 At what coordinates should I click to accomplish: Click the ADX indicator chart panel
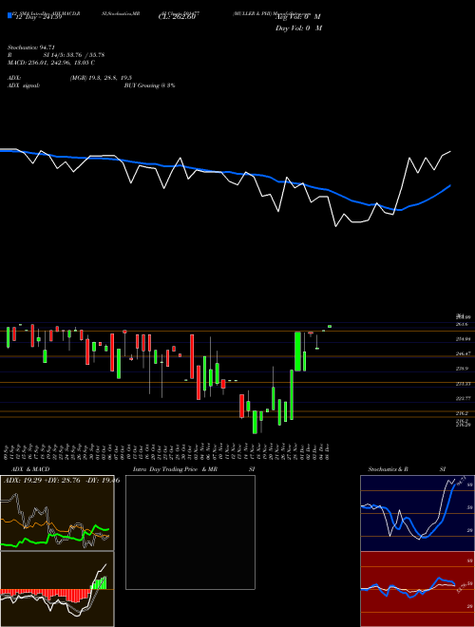click(57, 513)
